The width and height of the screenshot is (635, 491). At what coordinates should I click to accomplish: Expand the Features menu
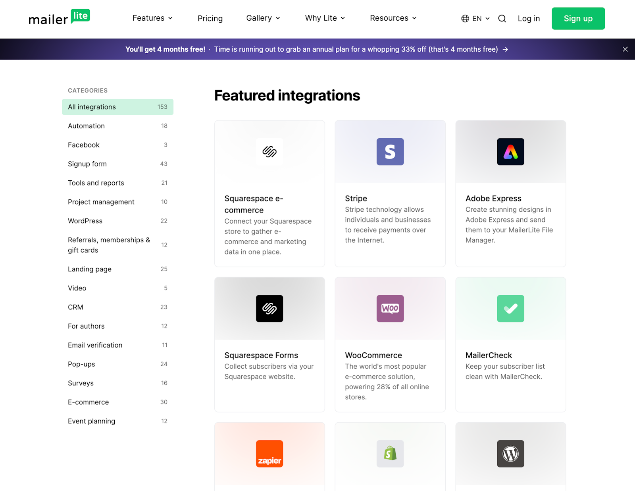[152, 18]
